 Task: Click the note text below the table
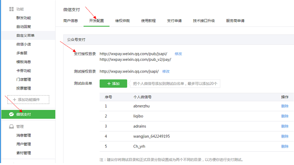(x=172, y=160)
